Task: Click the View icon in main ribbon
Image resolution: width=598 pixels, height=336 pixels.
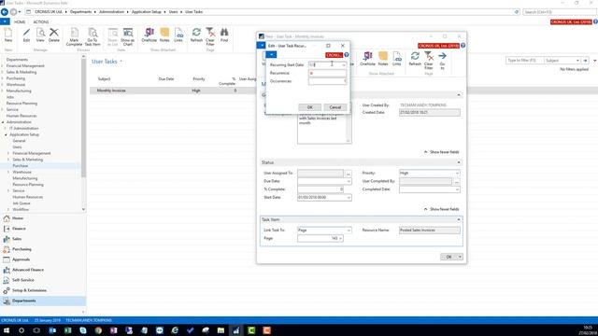Action: tap(40, 35)
